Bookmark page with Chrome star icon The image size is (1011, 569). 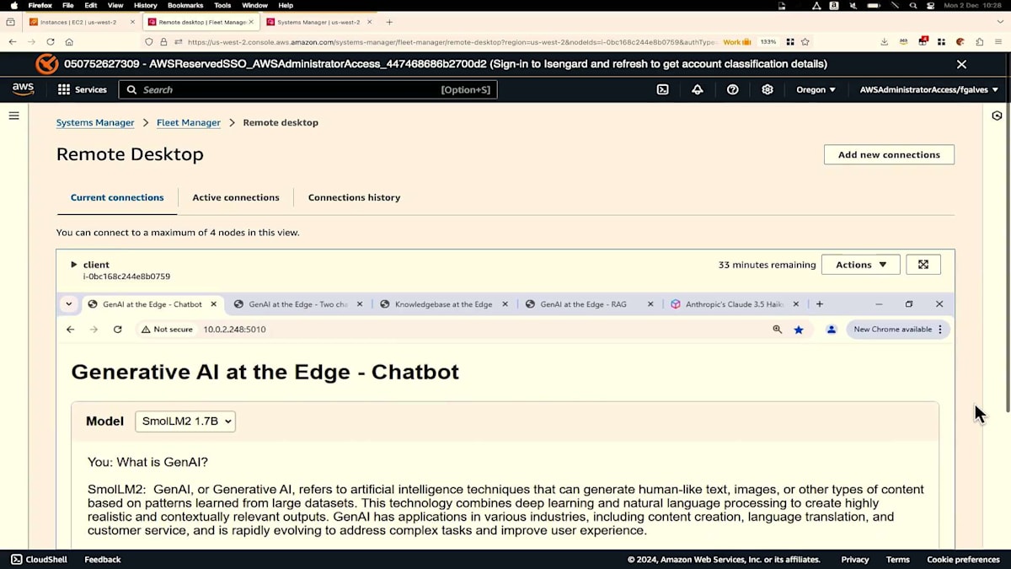coord(799,330)
